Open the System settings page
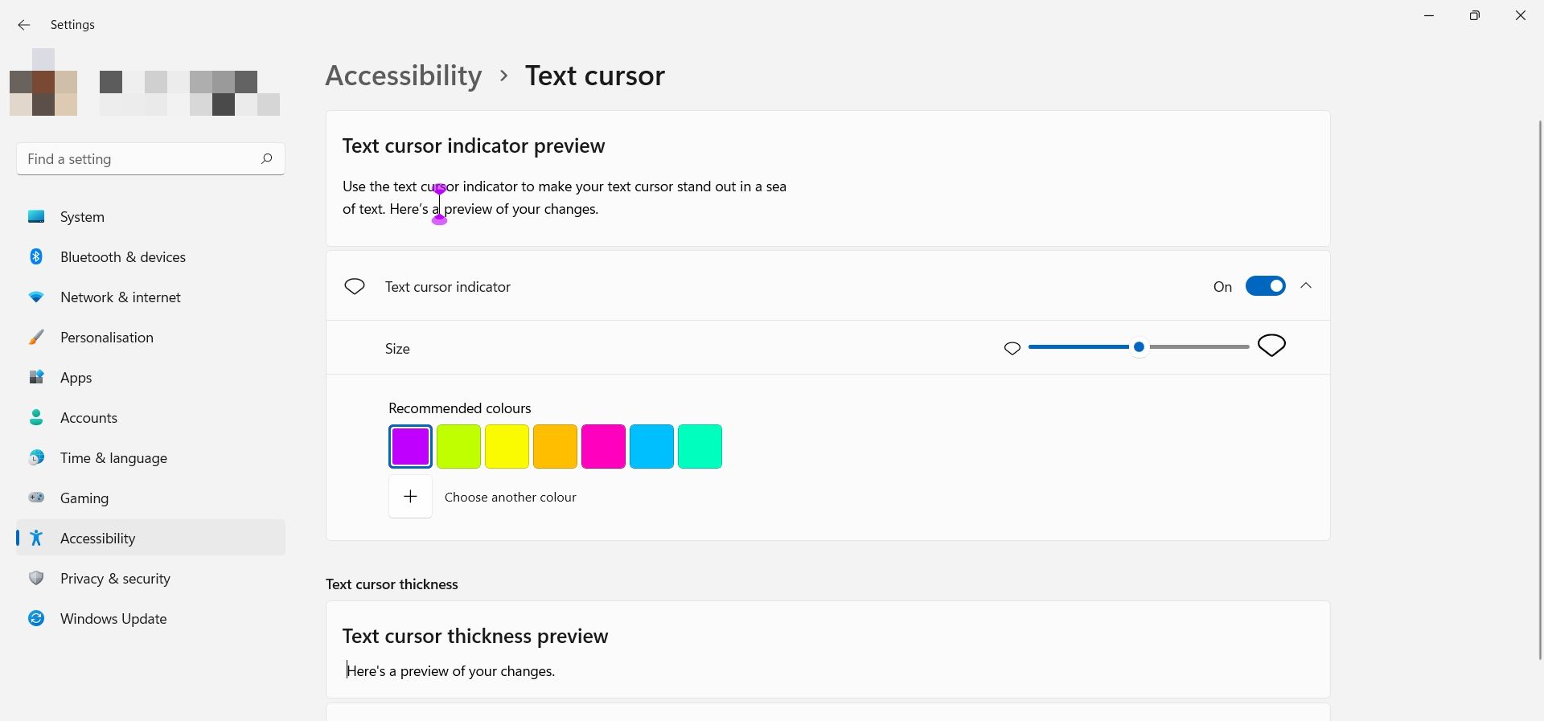1544x721 pixels. click(x=82, y=217)
